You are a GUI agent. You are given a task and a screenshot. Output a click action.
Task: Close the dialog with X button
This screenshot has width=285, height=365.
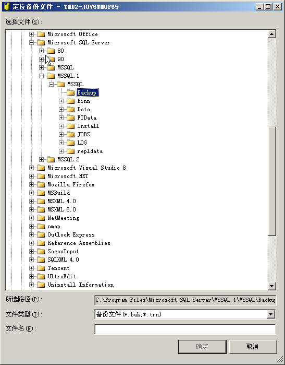[x=278, y=7]
